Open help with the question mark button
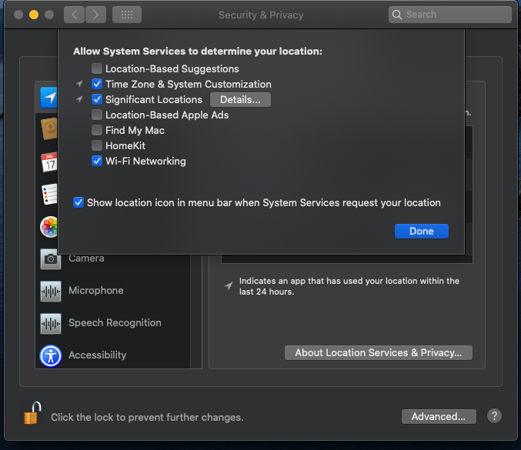The width and height of the screenshot is (521, 450). [x=494, y=416]
